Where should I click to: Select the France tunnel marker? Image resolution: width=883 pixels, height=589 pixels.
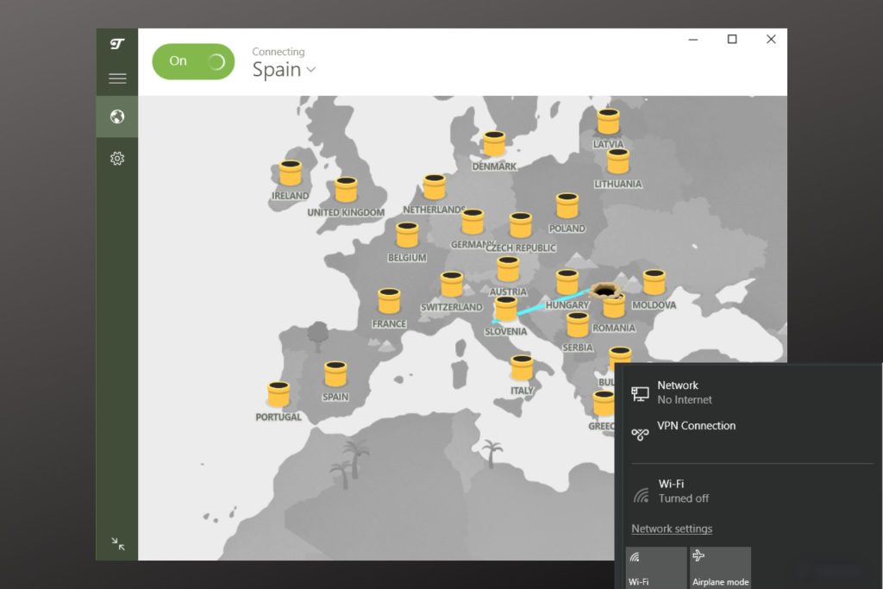(389, 302)
